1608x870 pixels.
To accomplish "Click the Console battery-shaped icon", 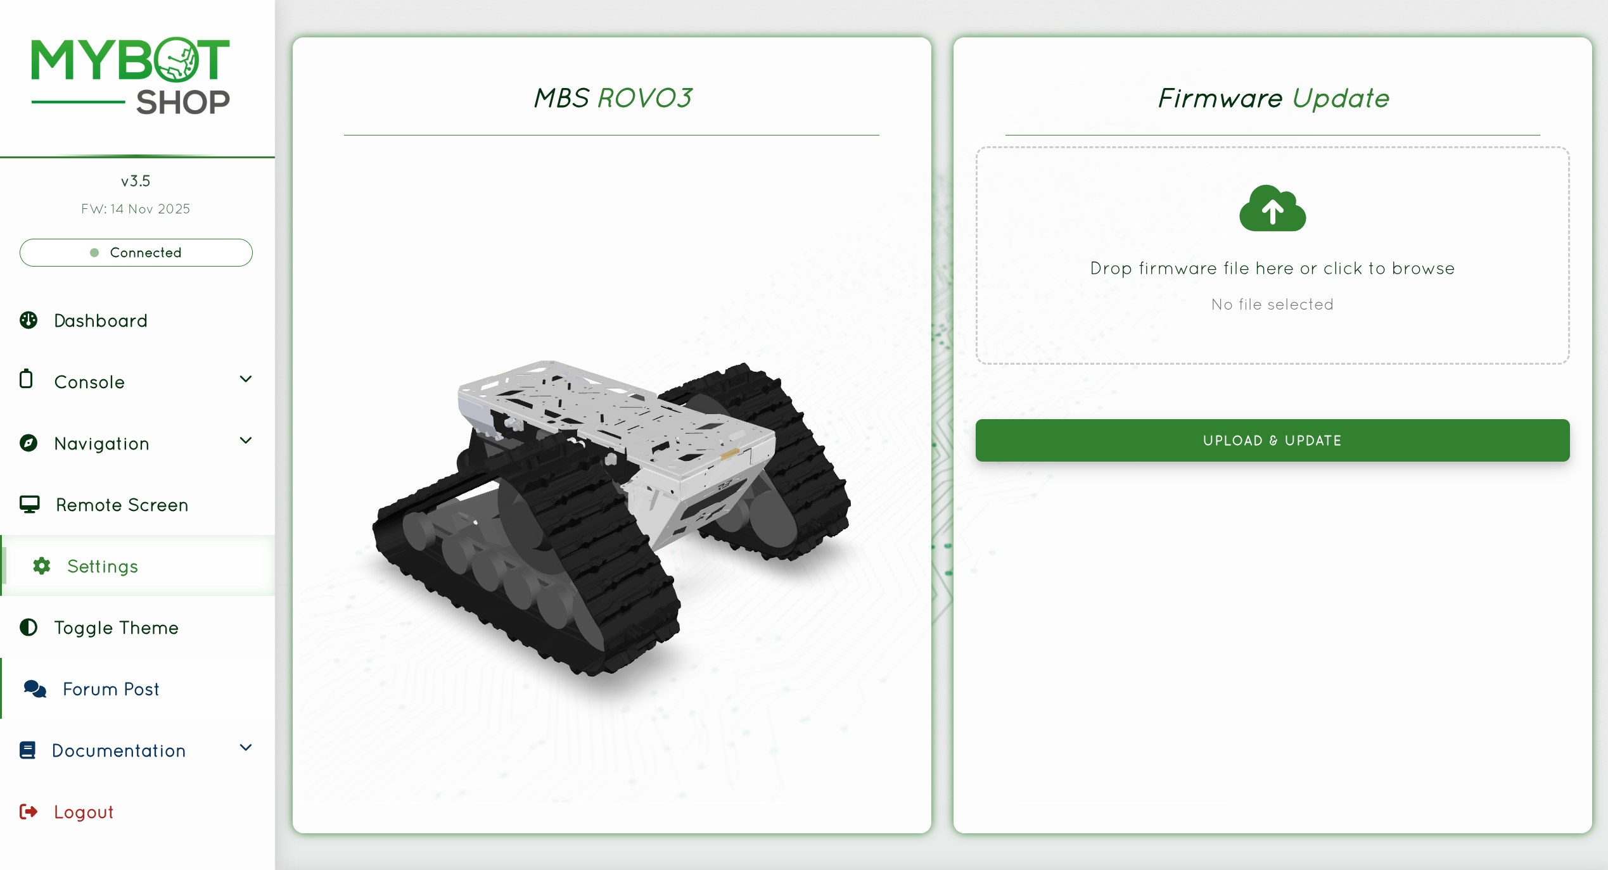I will point(26,379).
